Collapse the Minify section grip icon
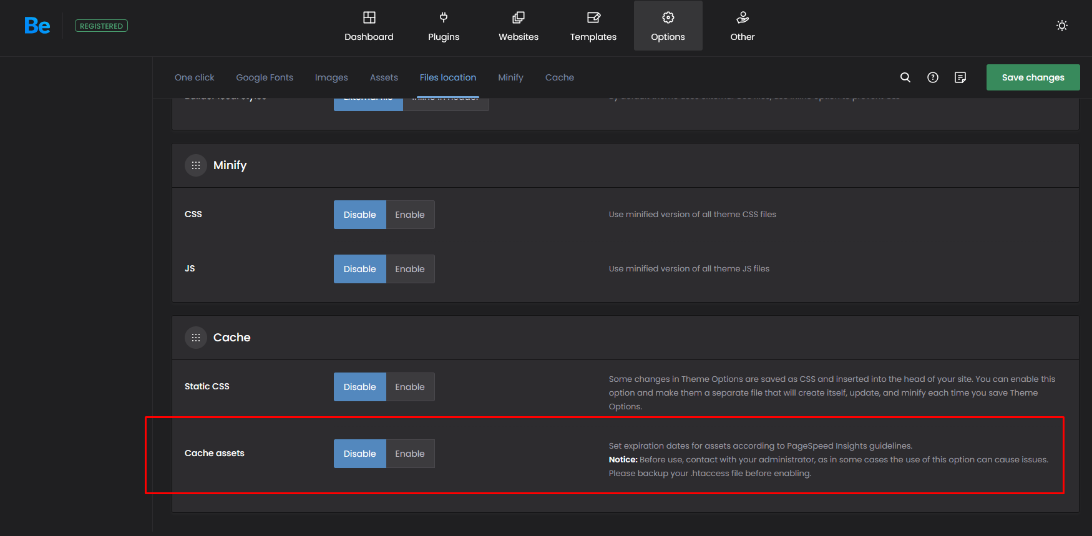This screenshot has height=536, width=1092. click(x=196, y=165)
